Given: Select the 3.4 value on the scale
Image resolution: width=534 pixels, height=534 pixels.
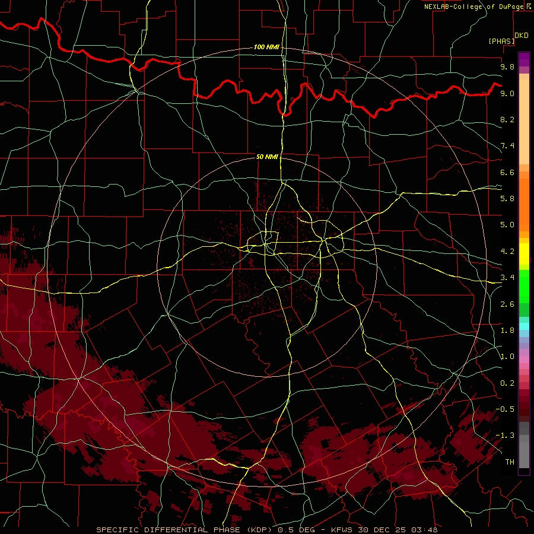Looking at the screenshot, I should point(507,278).
